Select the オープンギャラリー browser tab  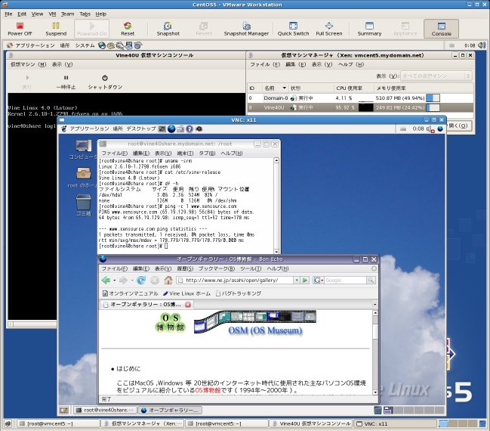pos(146,304)
